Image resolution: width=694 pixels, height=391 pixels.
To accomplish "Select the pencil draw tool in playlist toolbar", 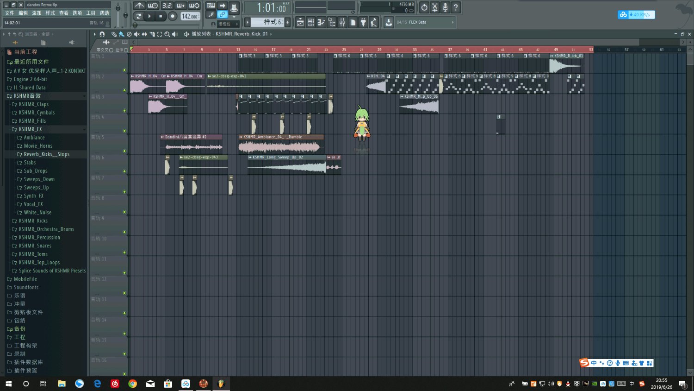I will point(114,34).
